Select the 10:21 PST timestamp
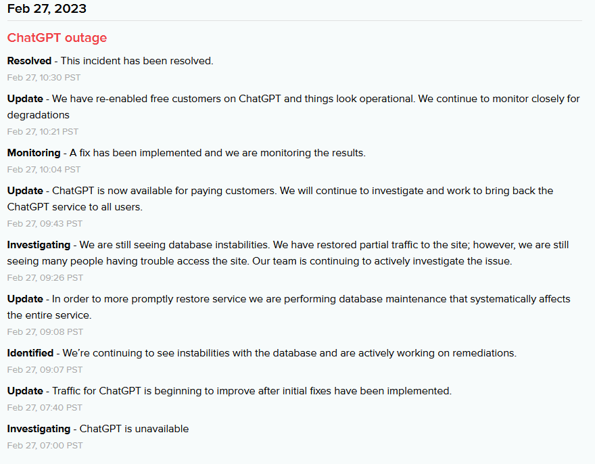This screenshot has height=464, width=595. (43, 131)
